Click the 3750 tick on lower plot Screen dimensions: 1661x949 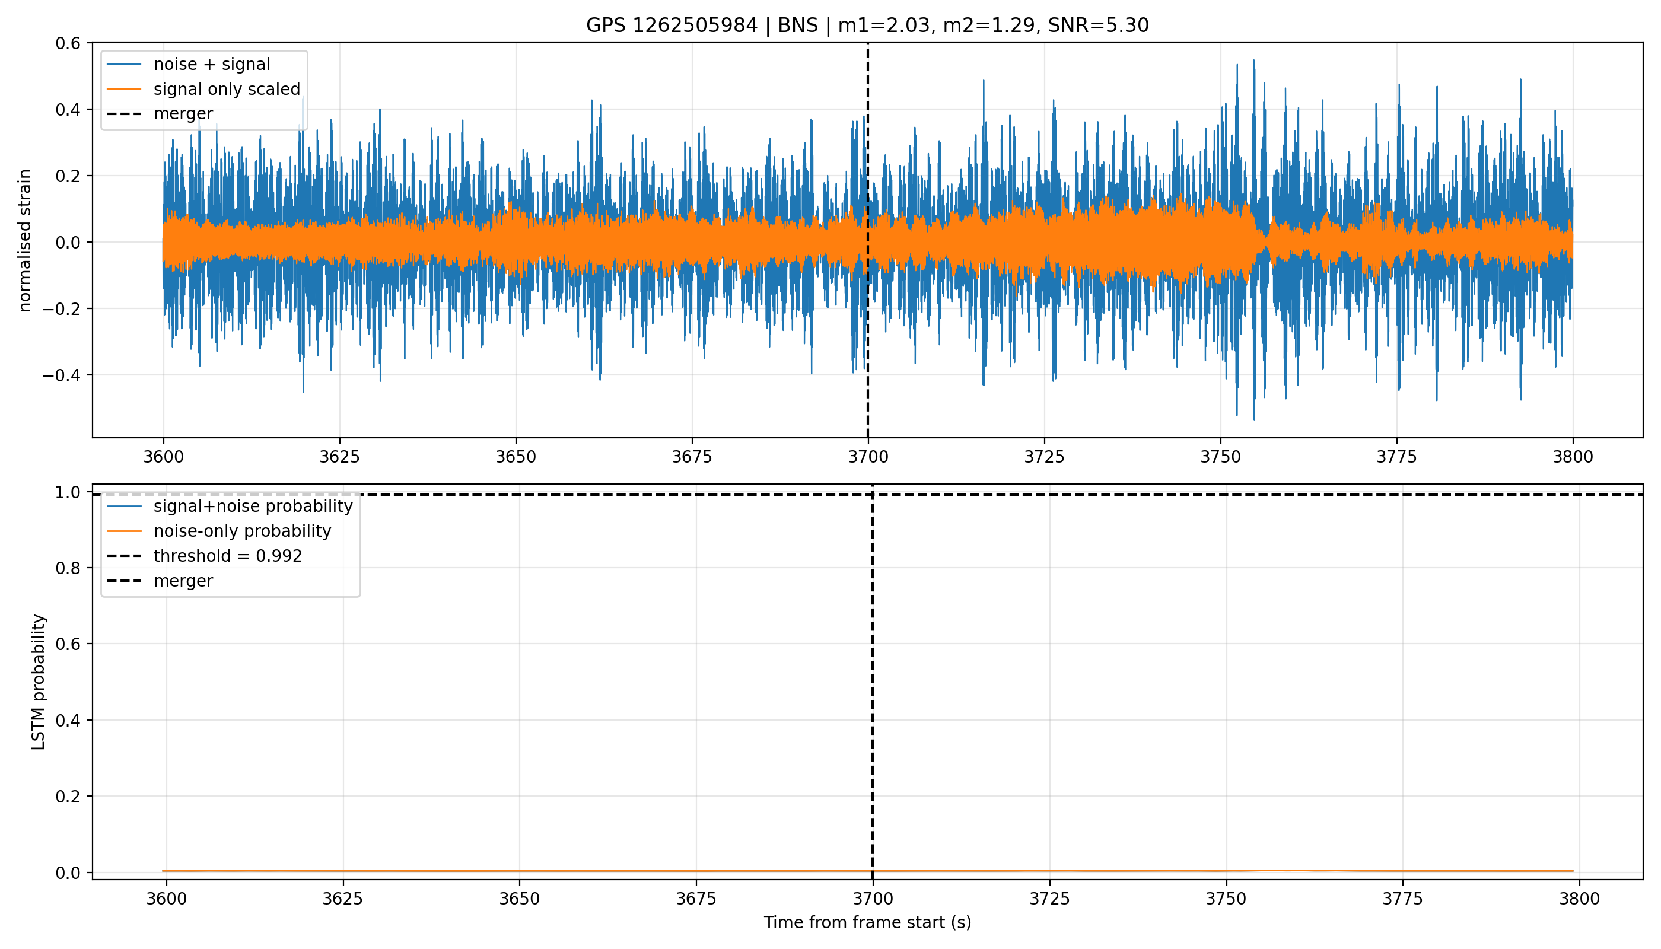(x=1226, y=899)
